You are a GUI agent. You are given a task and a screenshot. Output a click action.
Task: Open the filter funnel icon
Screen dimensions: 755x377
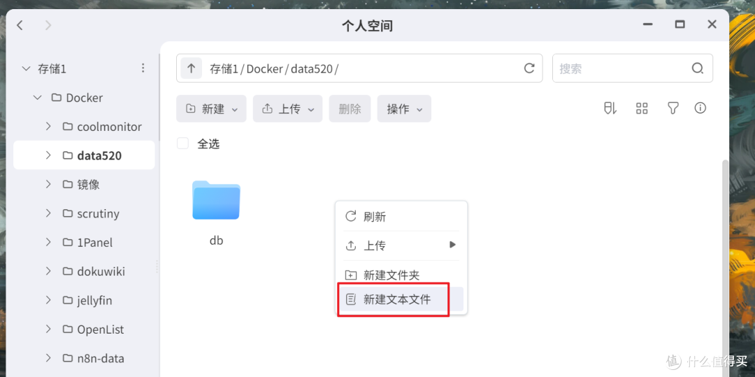[673, 108]
